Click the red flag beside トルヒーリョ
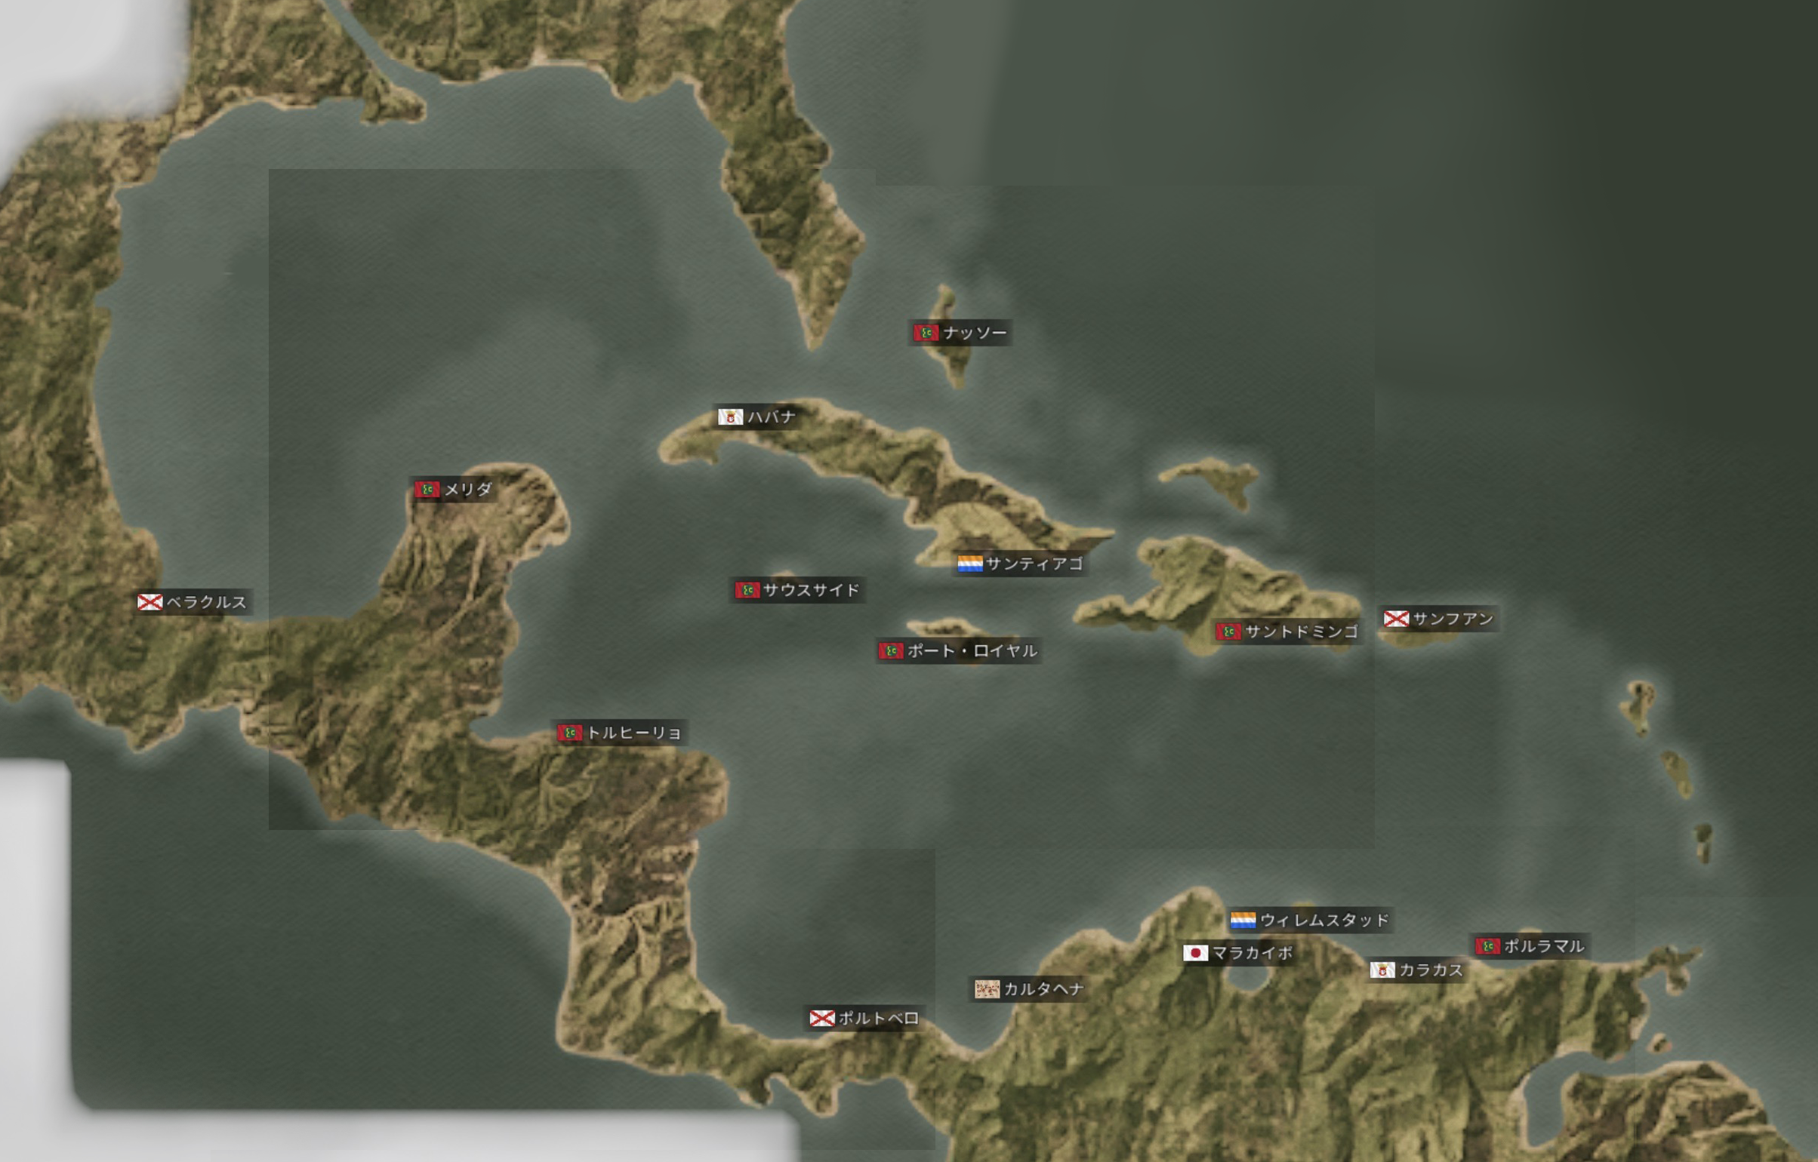 pyautogui.click(x=570, y=733)
